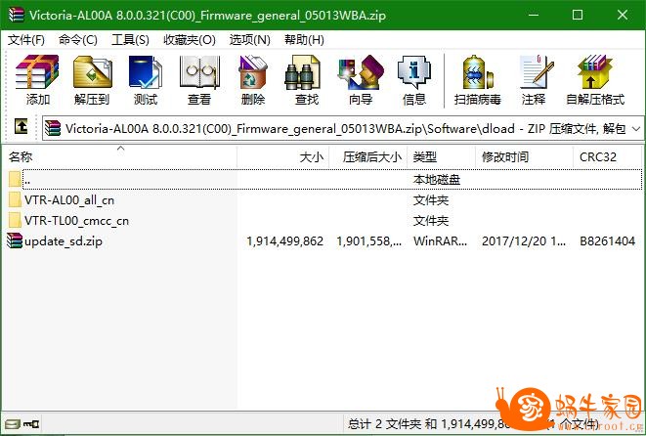Click the 自解压格式 (SFX) toolbar icon

594,72
